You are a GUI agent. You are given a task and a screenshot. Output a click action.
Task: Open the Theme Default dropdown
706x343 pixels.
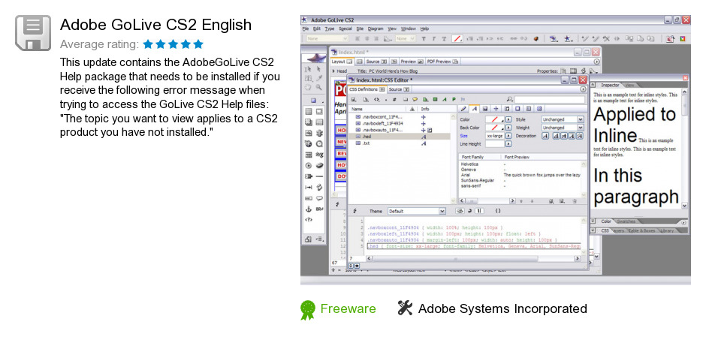click(x=417, y=211)
